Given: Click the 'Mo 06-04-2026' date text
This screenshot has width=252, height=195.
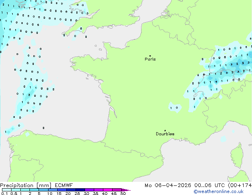Looking at the screenshot, I should [x=168, y=185].
